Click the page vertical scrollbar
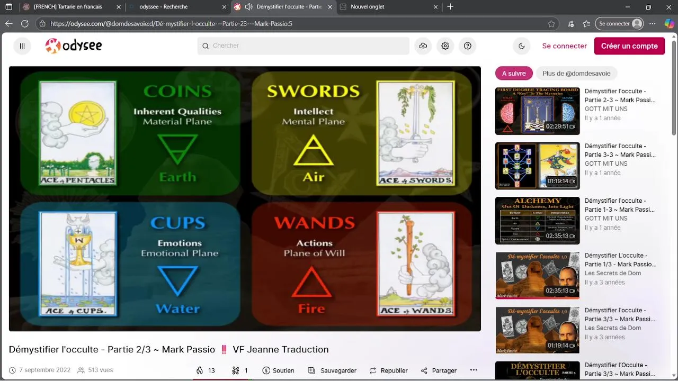 click(x=674, y=87)
